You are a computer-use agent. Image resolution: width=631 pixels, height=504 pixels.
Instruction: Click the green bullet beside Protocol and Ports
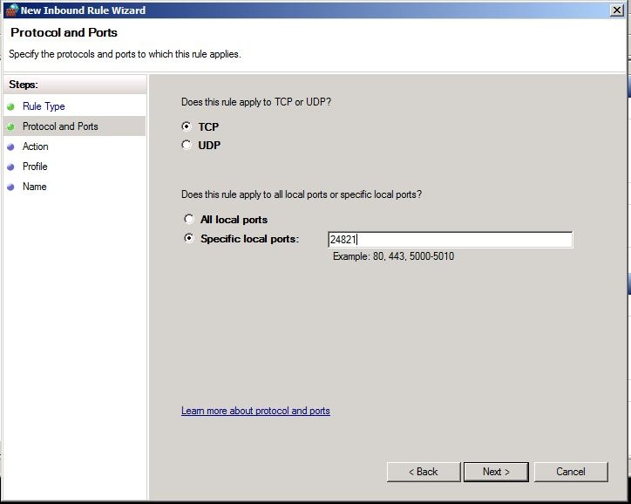point(10,126)
